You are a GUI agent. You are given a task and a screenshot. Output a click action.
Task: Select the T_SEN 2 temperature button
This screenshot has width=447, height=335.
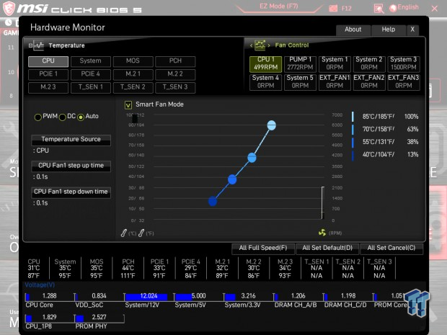point(133,87)
